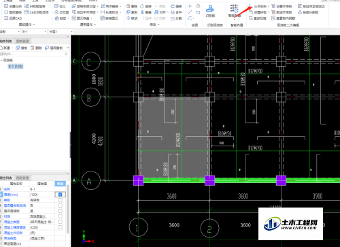Check the attach box for 混凝土类型 row
This screenshot has height=247, width=340.
click(x=60, y=222)
